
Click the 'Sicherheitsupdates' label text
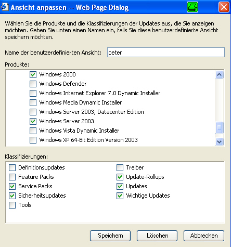[42, 196]
